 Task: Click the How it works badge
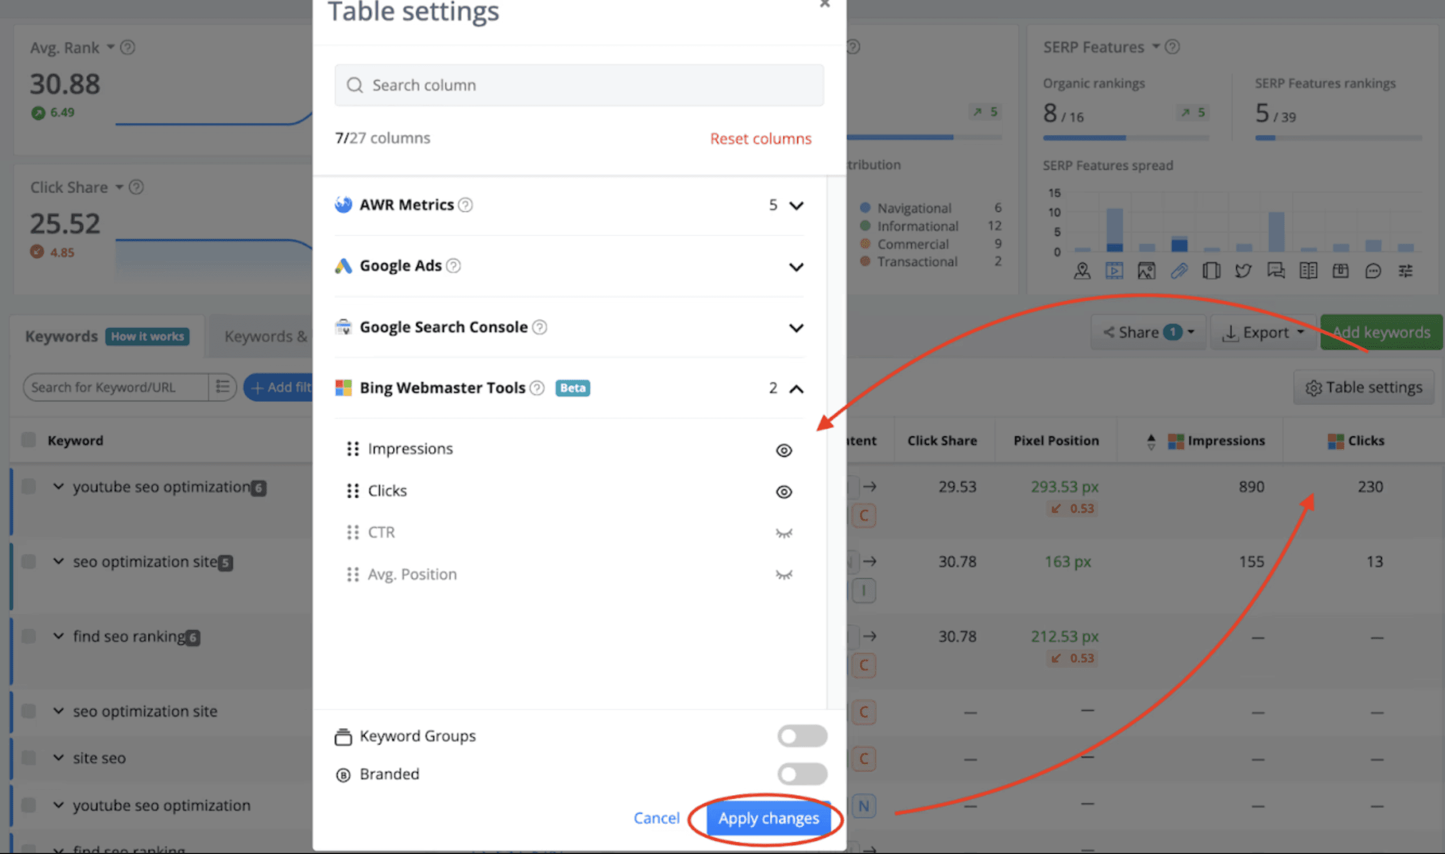[147, 337]
